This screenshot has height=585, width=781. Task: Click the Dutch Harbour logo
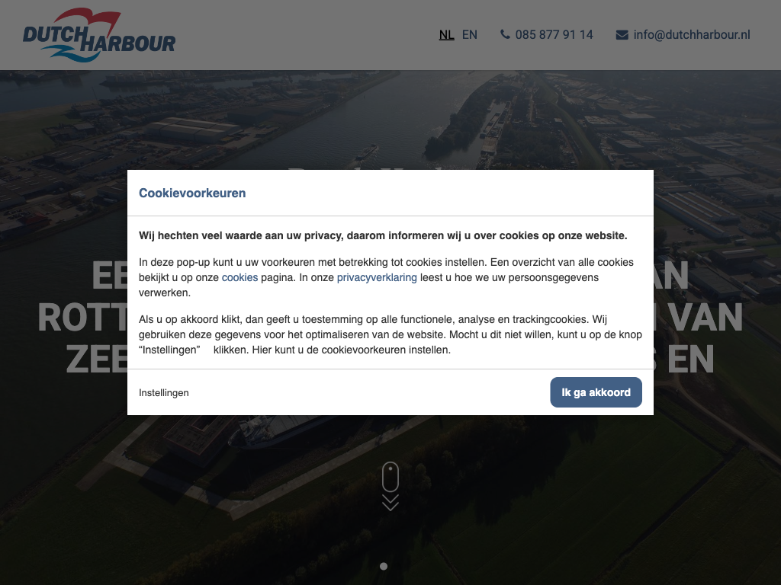pos(99,35)
